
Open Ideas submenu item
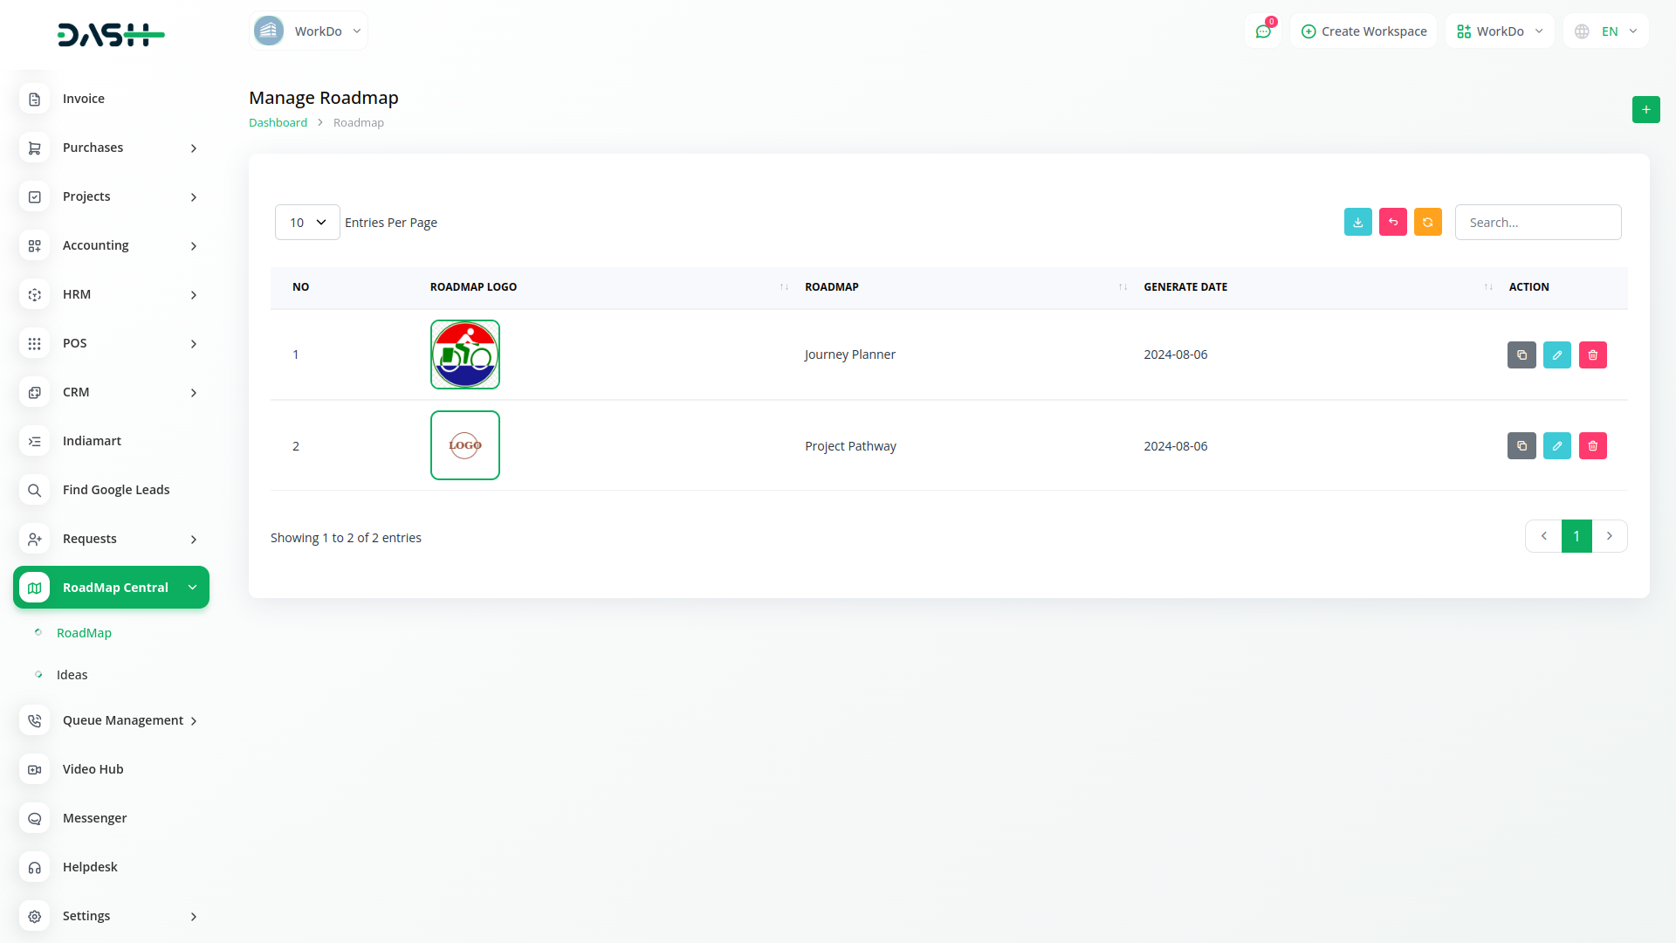[x=72, y=675]
